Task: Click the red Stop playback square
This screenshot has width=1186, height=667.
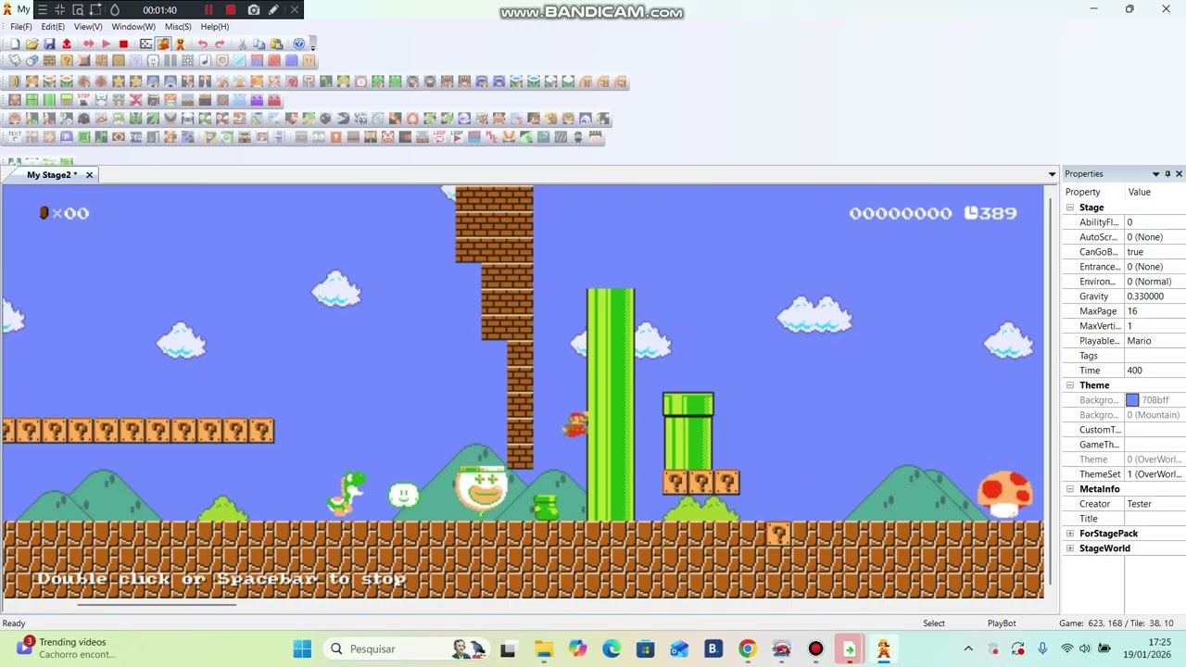Action: tap(123, 44)
